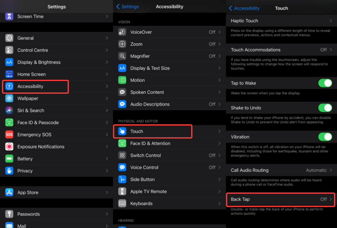Select the Apple TV Remote icon
The width and height of the screenshot is (337, 228).
122,191
